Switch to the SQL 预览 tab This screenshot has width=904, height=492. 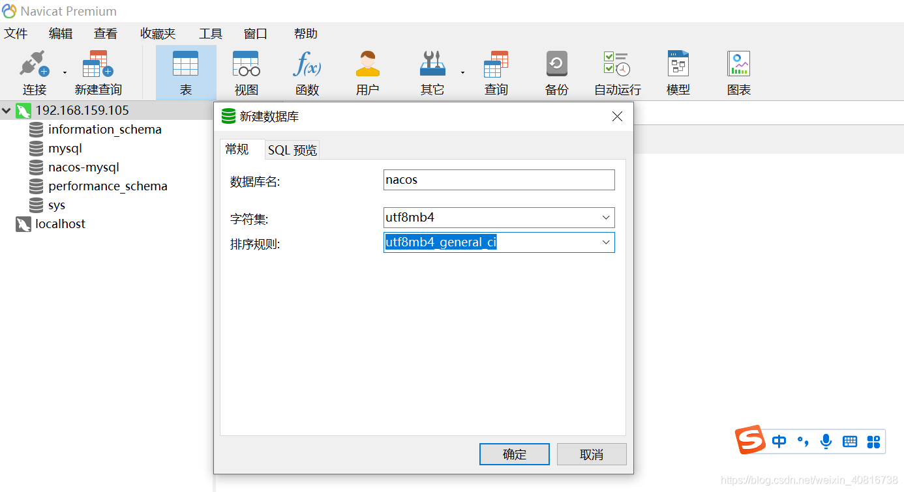(x=292, y=149)
